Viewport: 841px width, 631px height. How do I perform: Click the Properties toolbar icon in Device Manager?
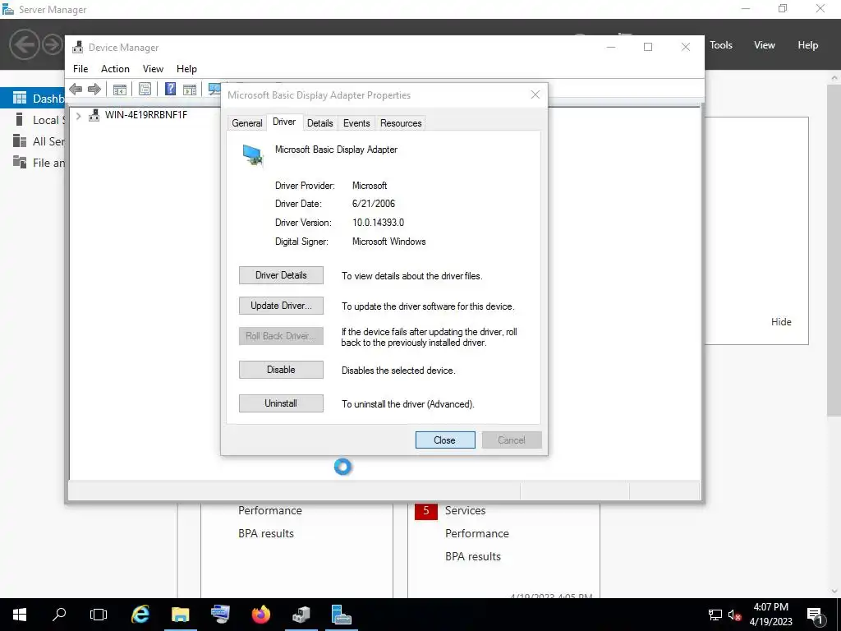pyautogui.click(x=145, y=89)
